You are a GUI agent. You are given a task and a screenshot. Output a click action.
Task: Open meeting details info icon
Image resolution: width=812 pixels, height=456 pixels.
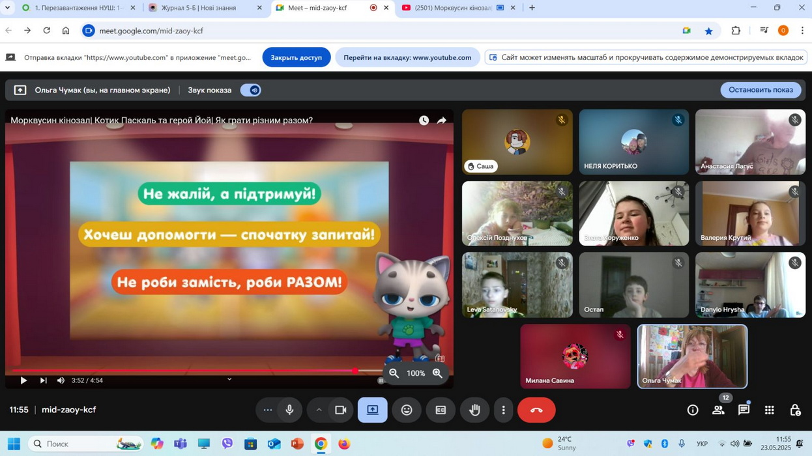pos(693,410)
